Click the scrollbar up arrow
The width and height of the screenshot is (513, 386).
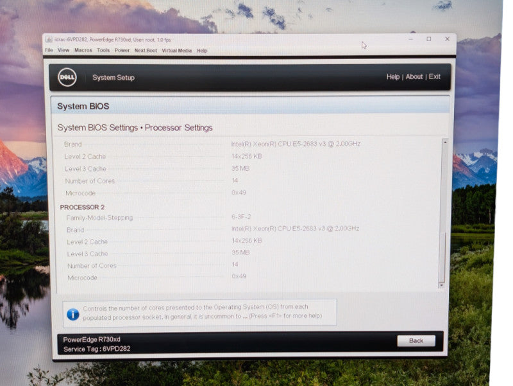pyautogui.click(x=445, y=142)
